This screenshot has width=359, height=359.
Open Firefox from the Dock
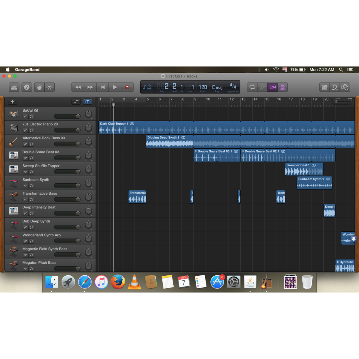[118, 282]
